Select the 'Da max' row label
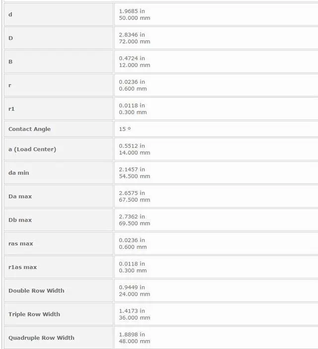Image resolution: width=318 pixels, height=349 pixels. (20, 197)
